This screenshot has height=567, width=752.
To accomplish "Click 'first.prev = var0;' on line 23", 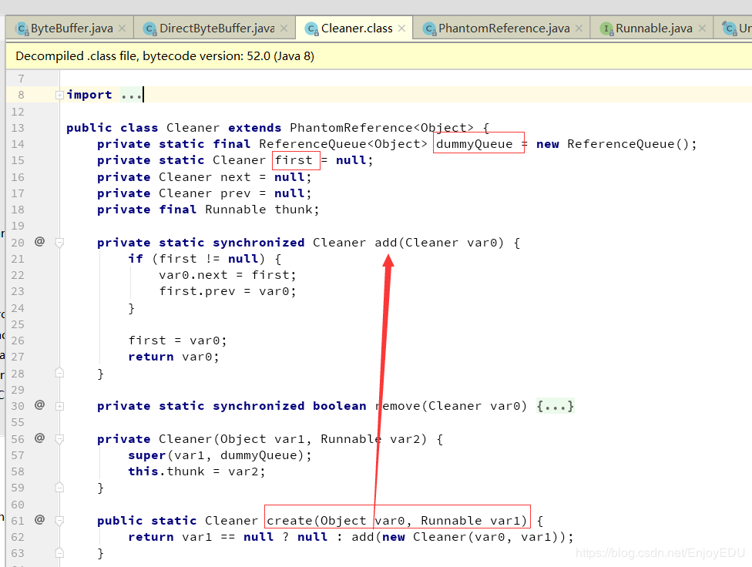I will 228,291.
